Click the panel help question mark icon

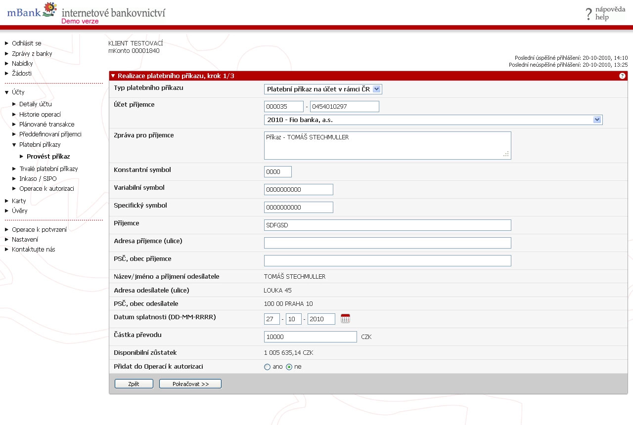coord(622,76)
